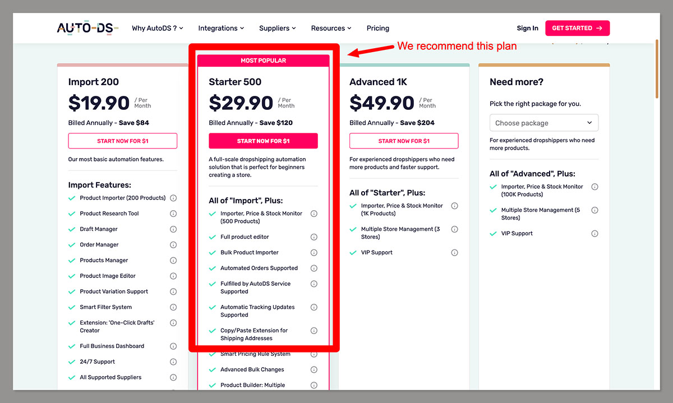The width and height of the screenshot is (673, 403).
Task: Click the GET STARTED button
Action: 577,27
